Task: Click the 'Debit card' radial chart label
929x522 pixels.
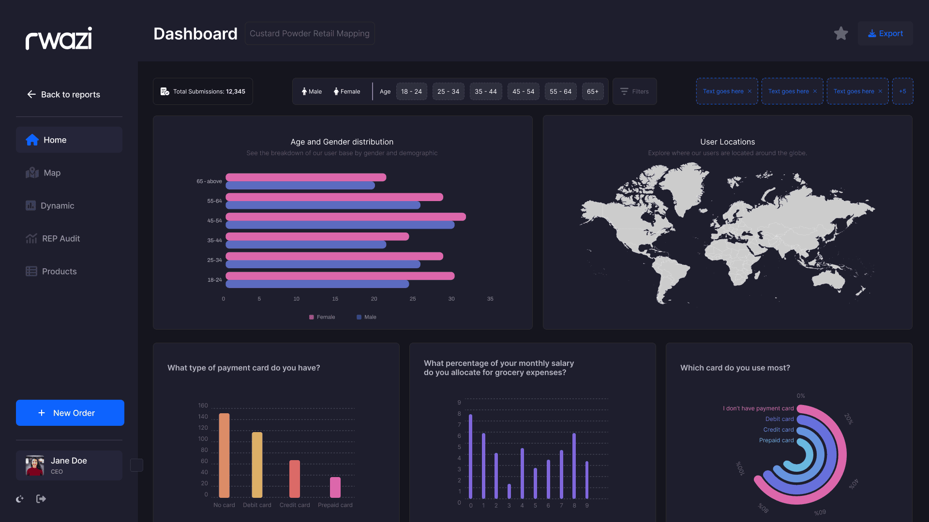Action: [x=779, y=419]
